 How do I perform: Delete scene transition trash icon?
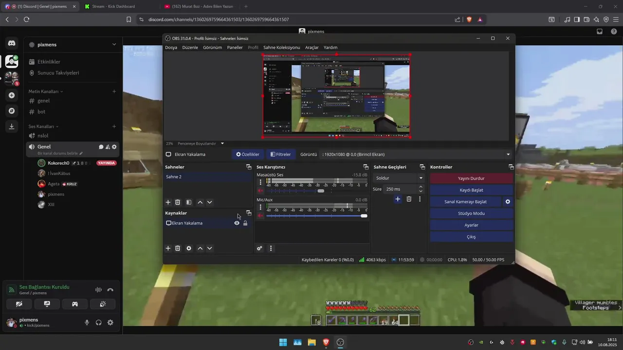[x=409, y=199]
